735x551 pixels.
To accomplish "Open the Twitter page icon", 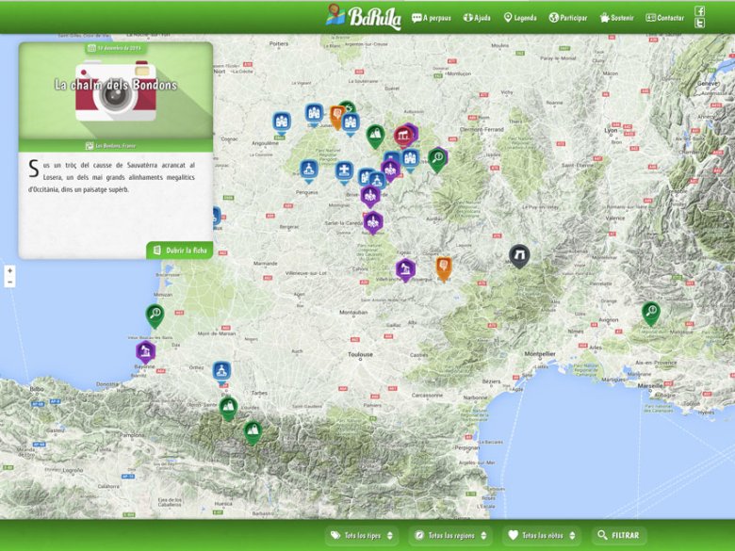I will 699,24.
